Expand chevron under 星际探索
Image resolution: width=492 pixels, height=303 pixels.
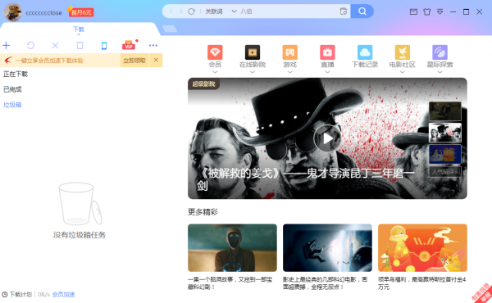(440, 72)
